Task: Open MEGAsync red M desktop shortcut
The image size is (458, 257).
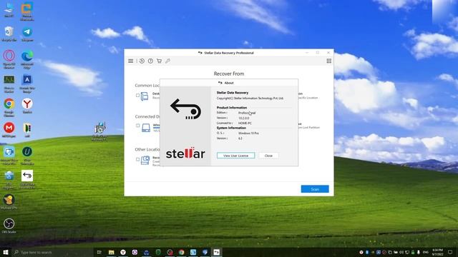Action: pyautogui.click(x=9, y=130)
